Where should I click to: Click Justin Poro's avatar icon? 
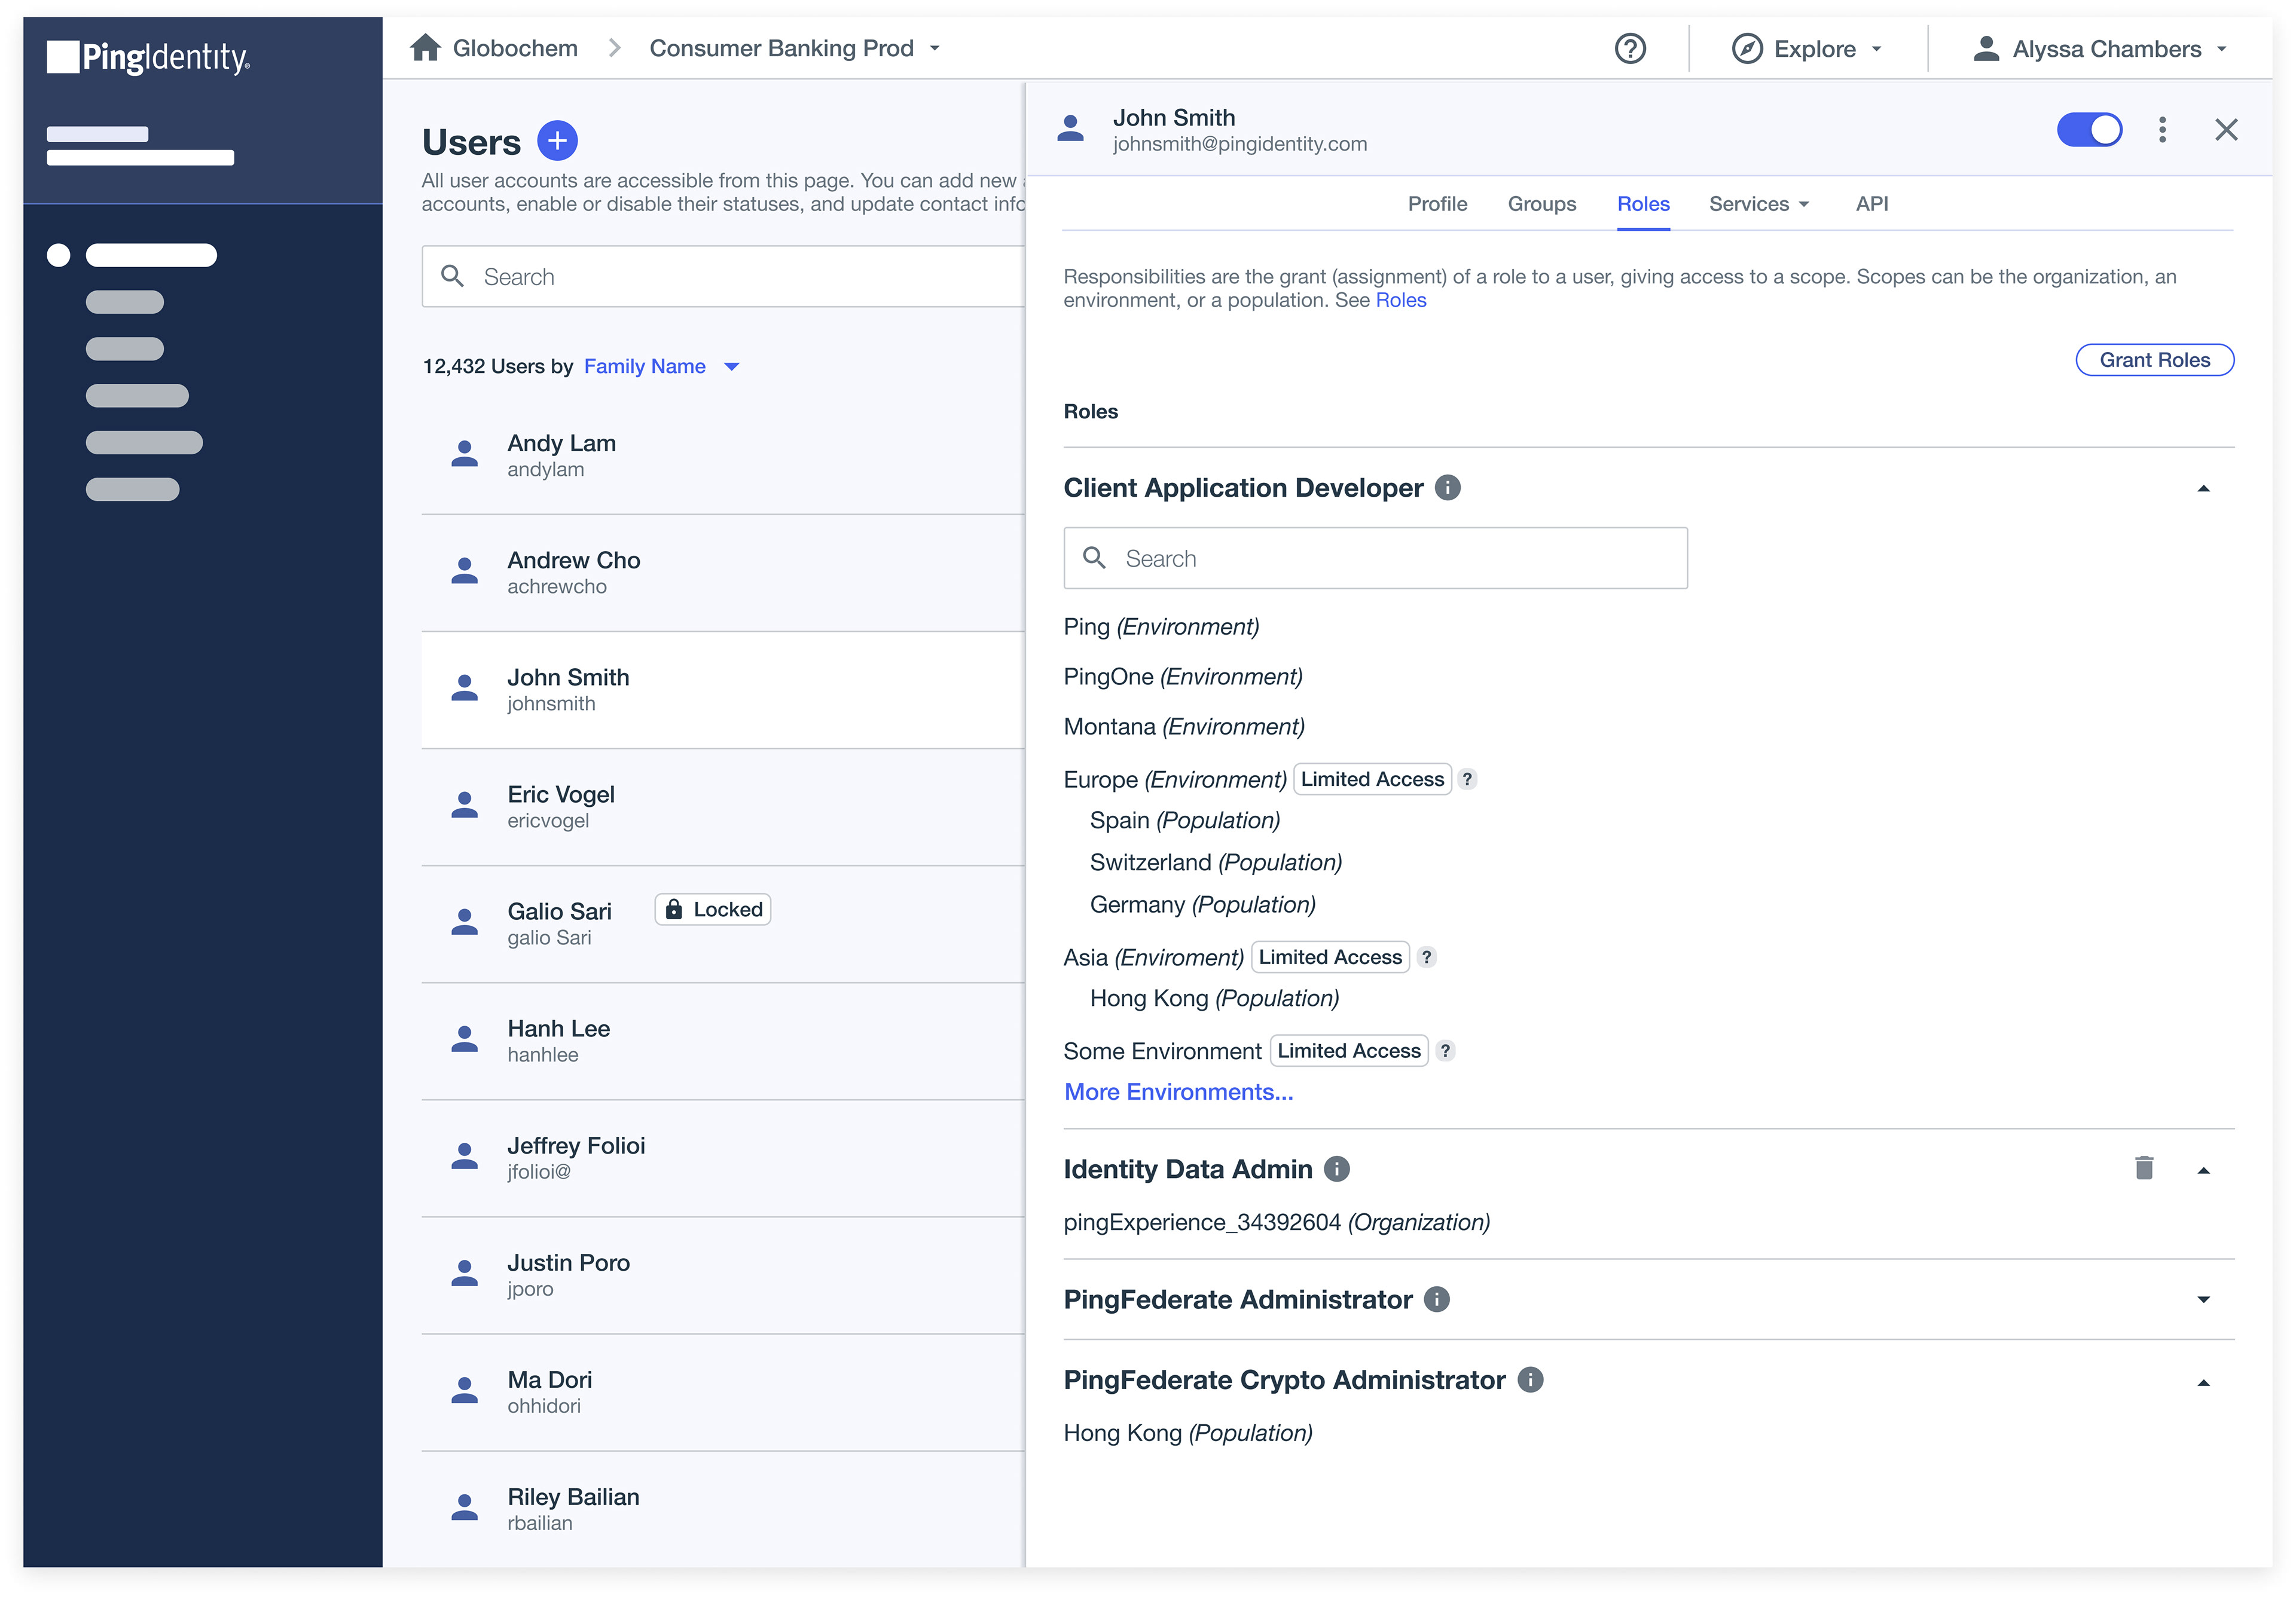click(464, 1272)
